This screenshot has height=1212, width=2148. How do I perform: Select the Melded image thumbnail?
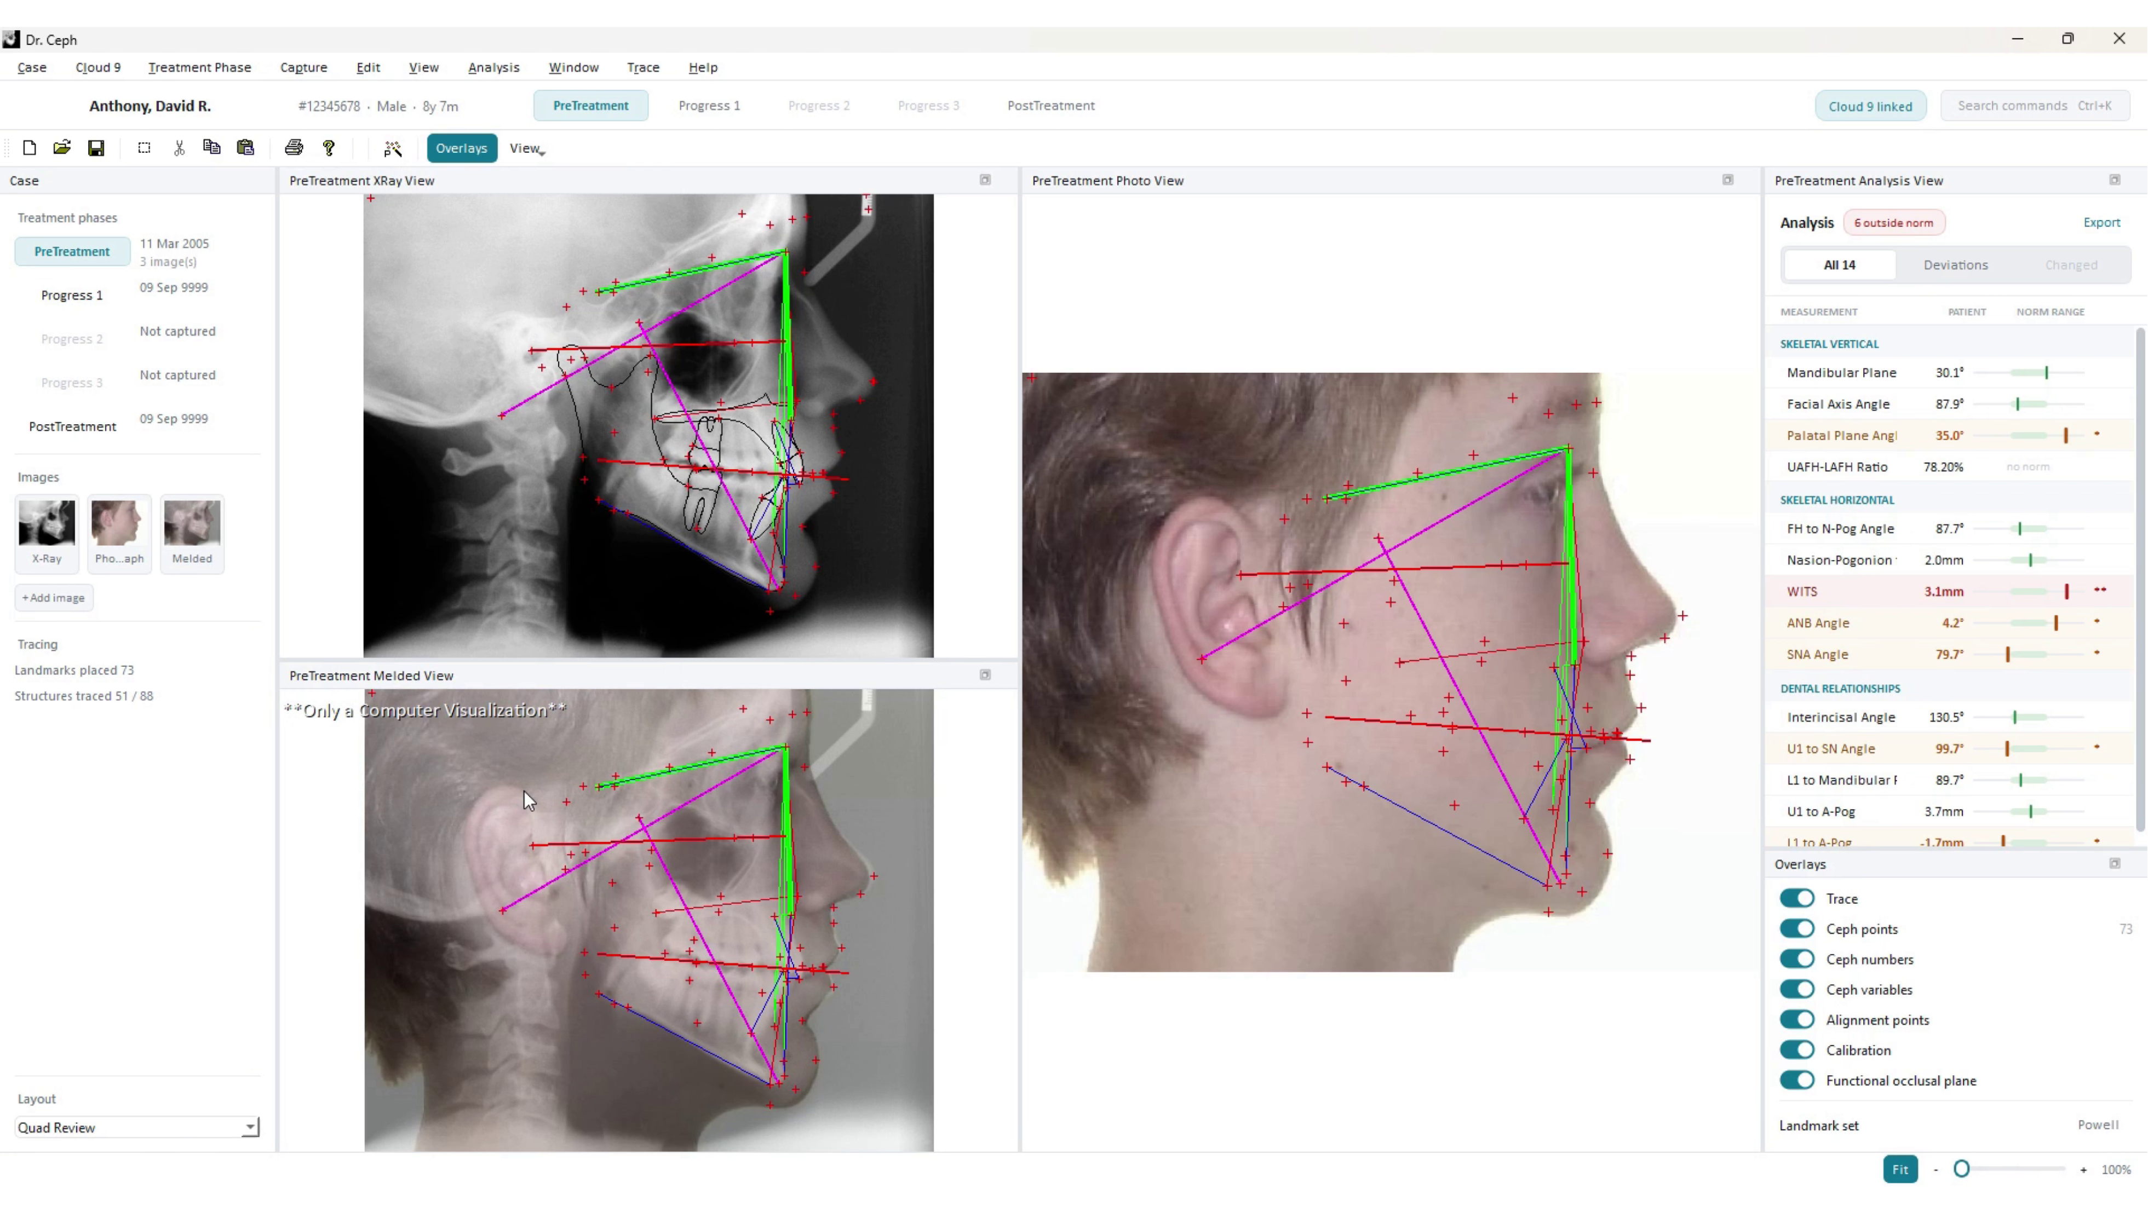coord(192,534)
